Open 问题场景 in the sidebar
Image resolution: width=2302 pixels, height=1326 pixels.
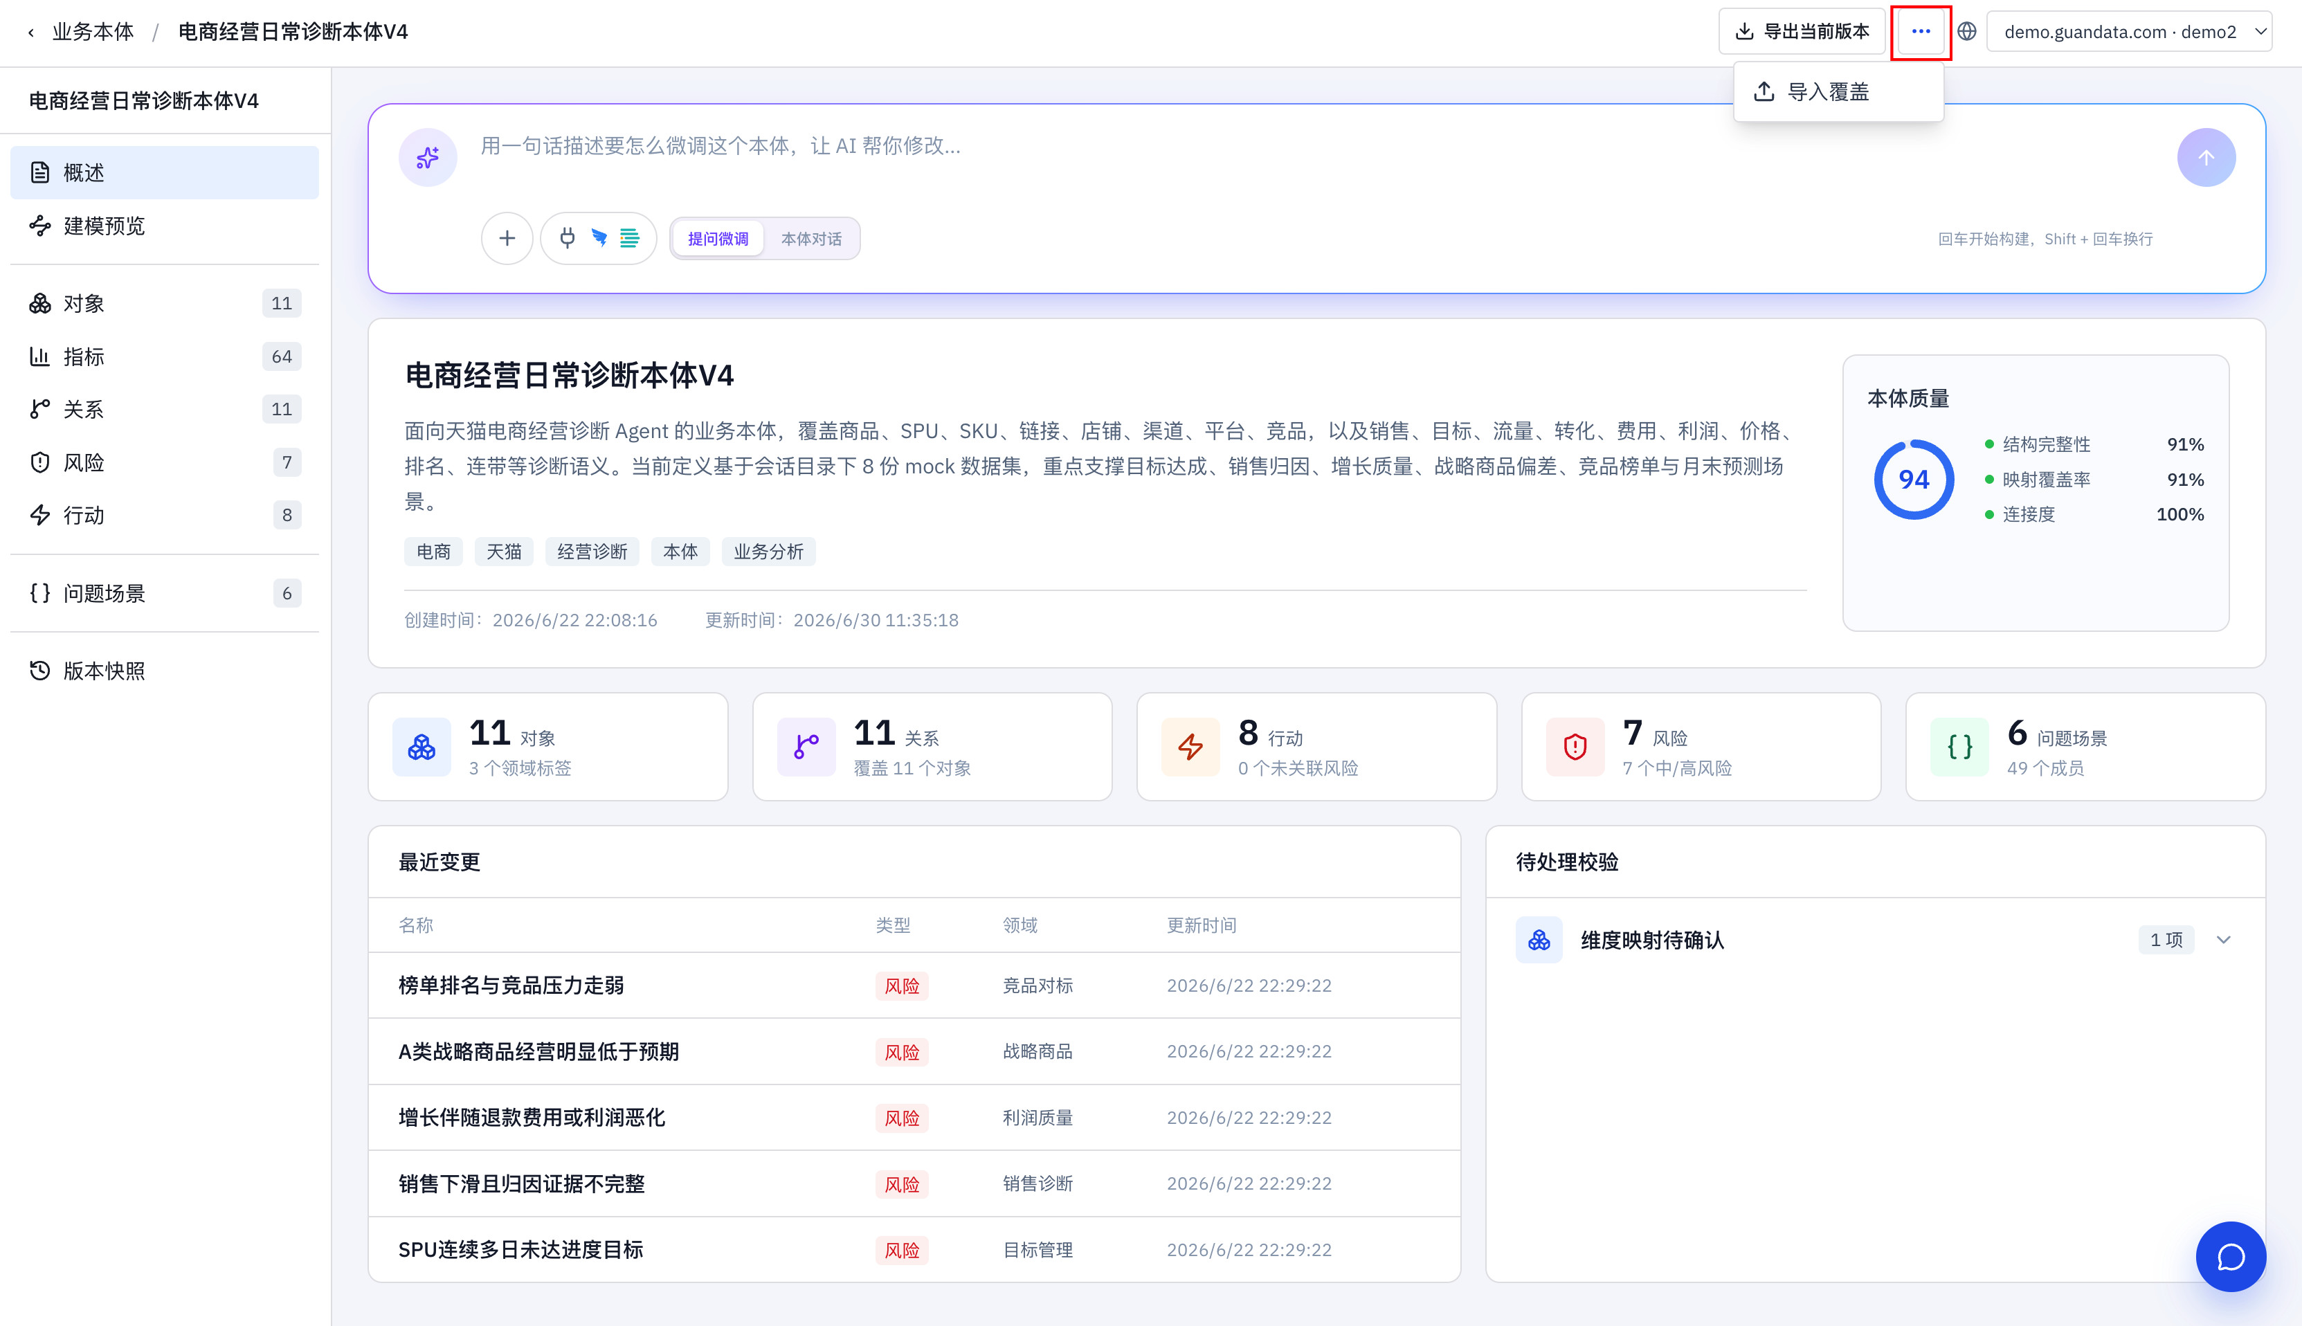point(165,593)
